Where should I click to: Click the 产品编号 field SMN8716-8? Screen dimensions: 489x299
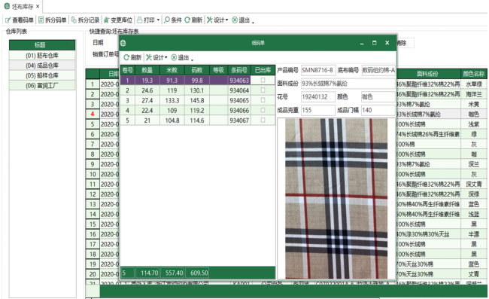click(318, 70)
